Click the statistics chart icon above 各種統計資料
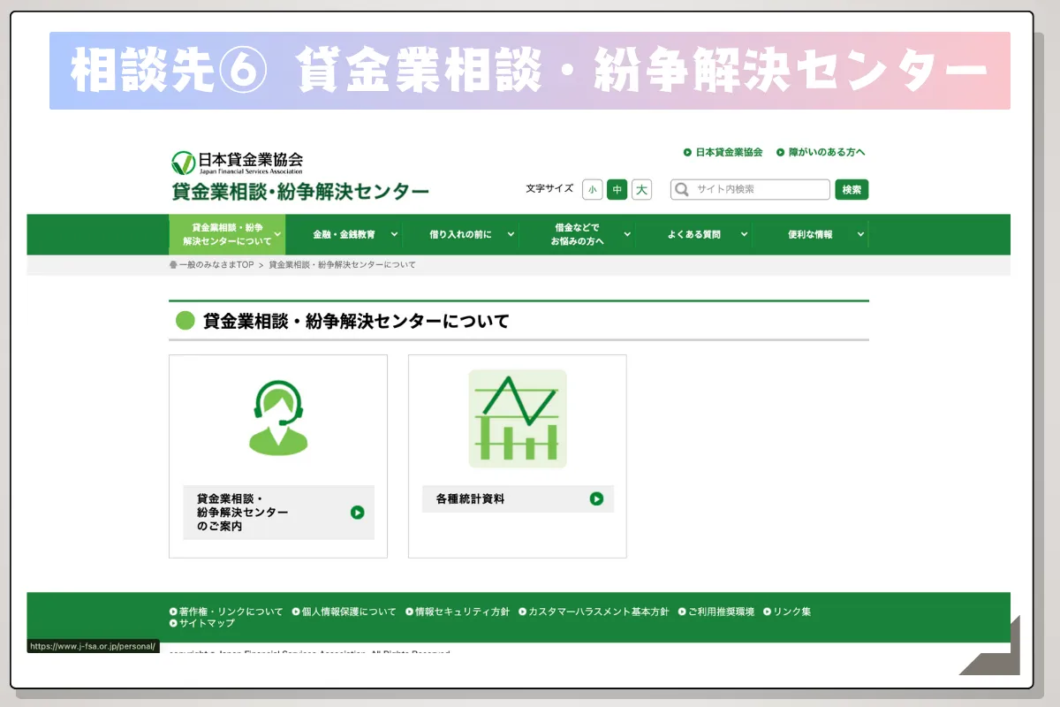Screen dimensions: 1060x707 pos(517,417)
